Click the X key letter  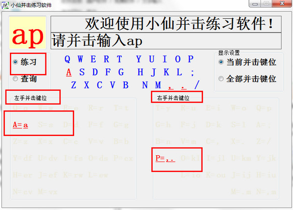tap(86, 85)
